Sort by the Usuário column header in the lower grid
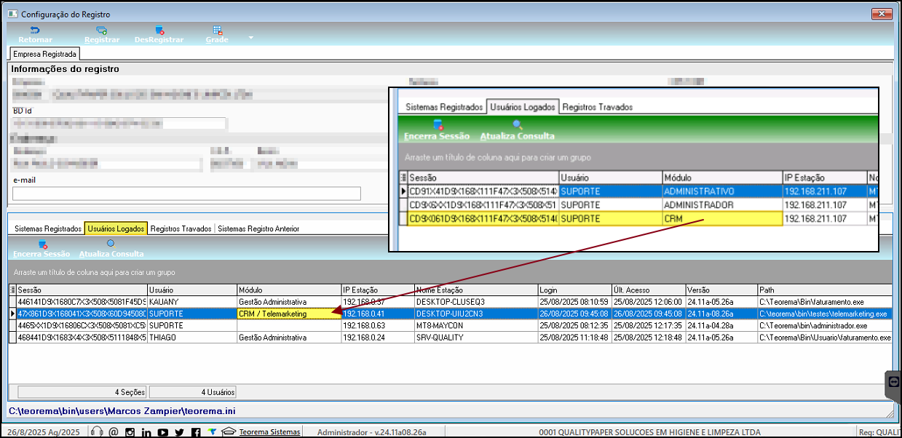The width and height of the screenshot is (902, 438). pyautogui.click(x=191, y=290)
